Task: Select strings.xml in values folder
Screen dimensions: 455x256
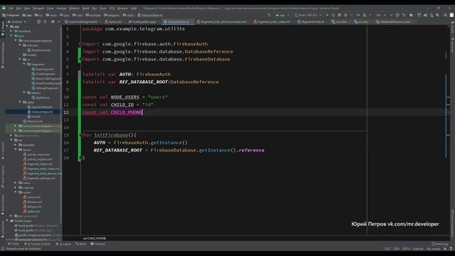Action: [x=34, y=207]
